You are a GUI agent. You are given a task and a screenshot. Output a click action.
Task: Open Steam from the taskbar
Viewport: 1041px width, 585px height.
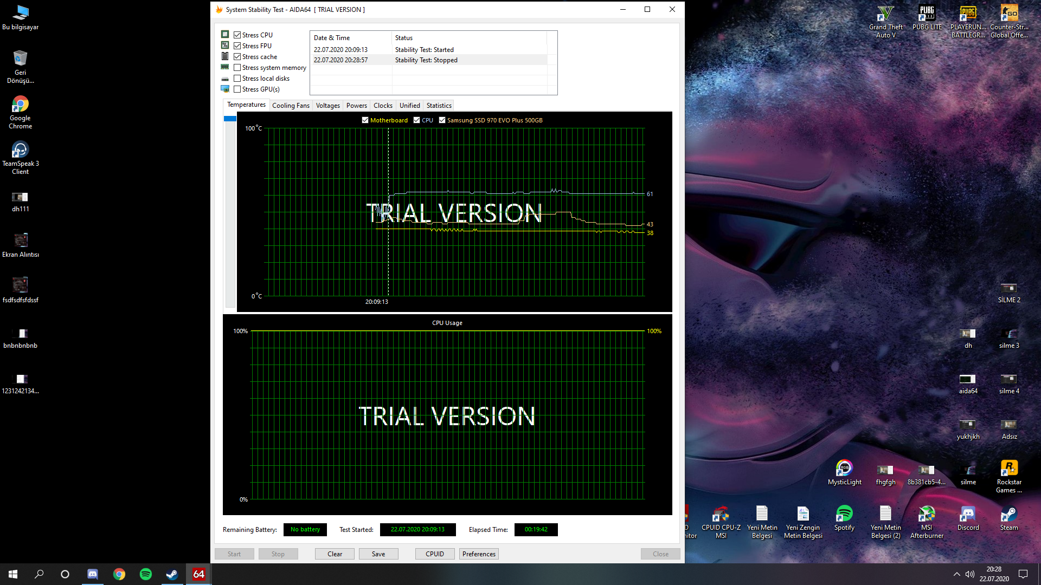(x=172, y=574)
